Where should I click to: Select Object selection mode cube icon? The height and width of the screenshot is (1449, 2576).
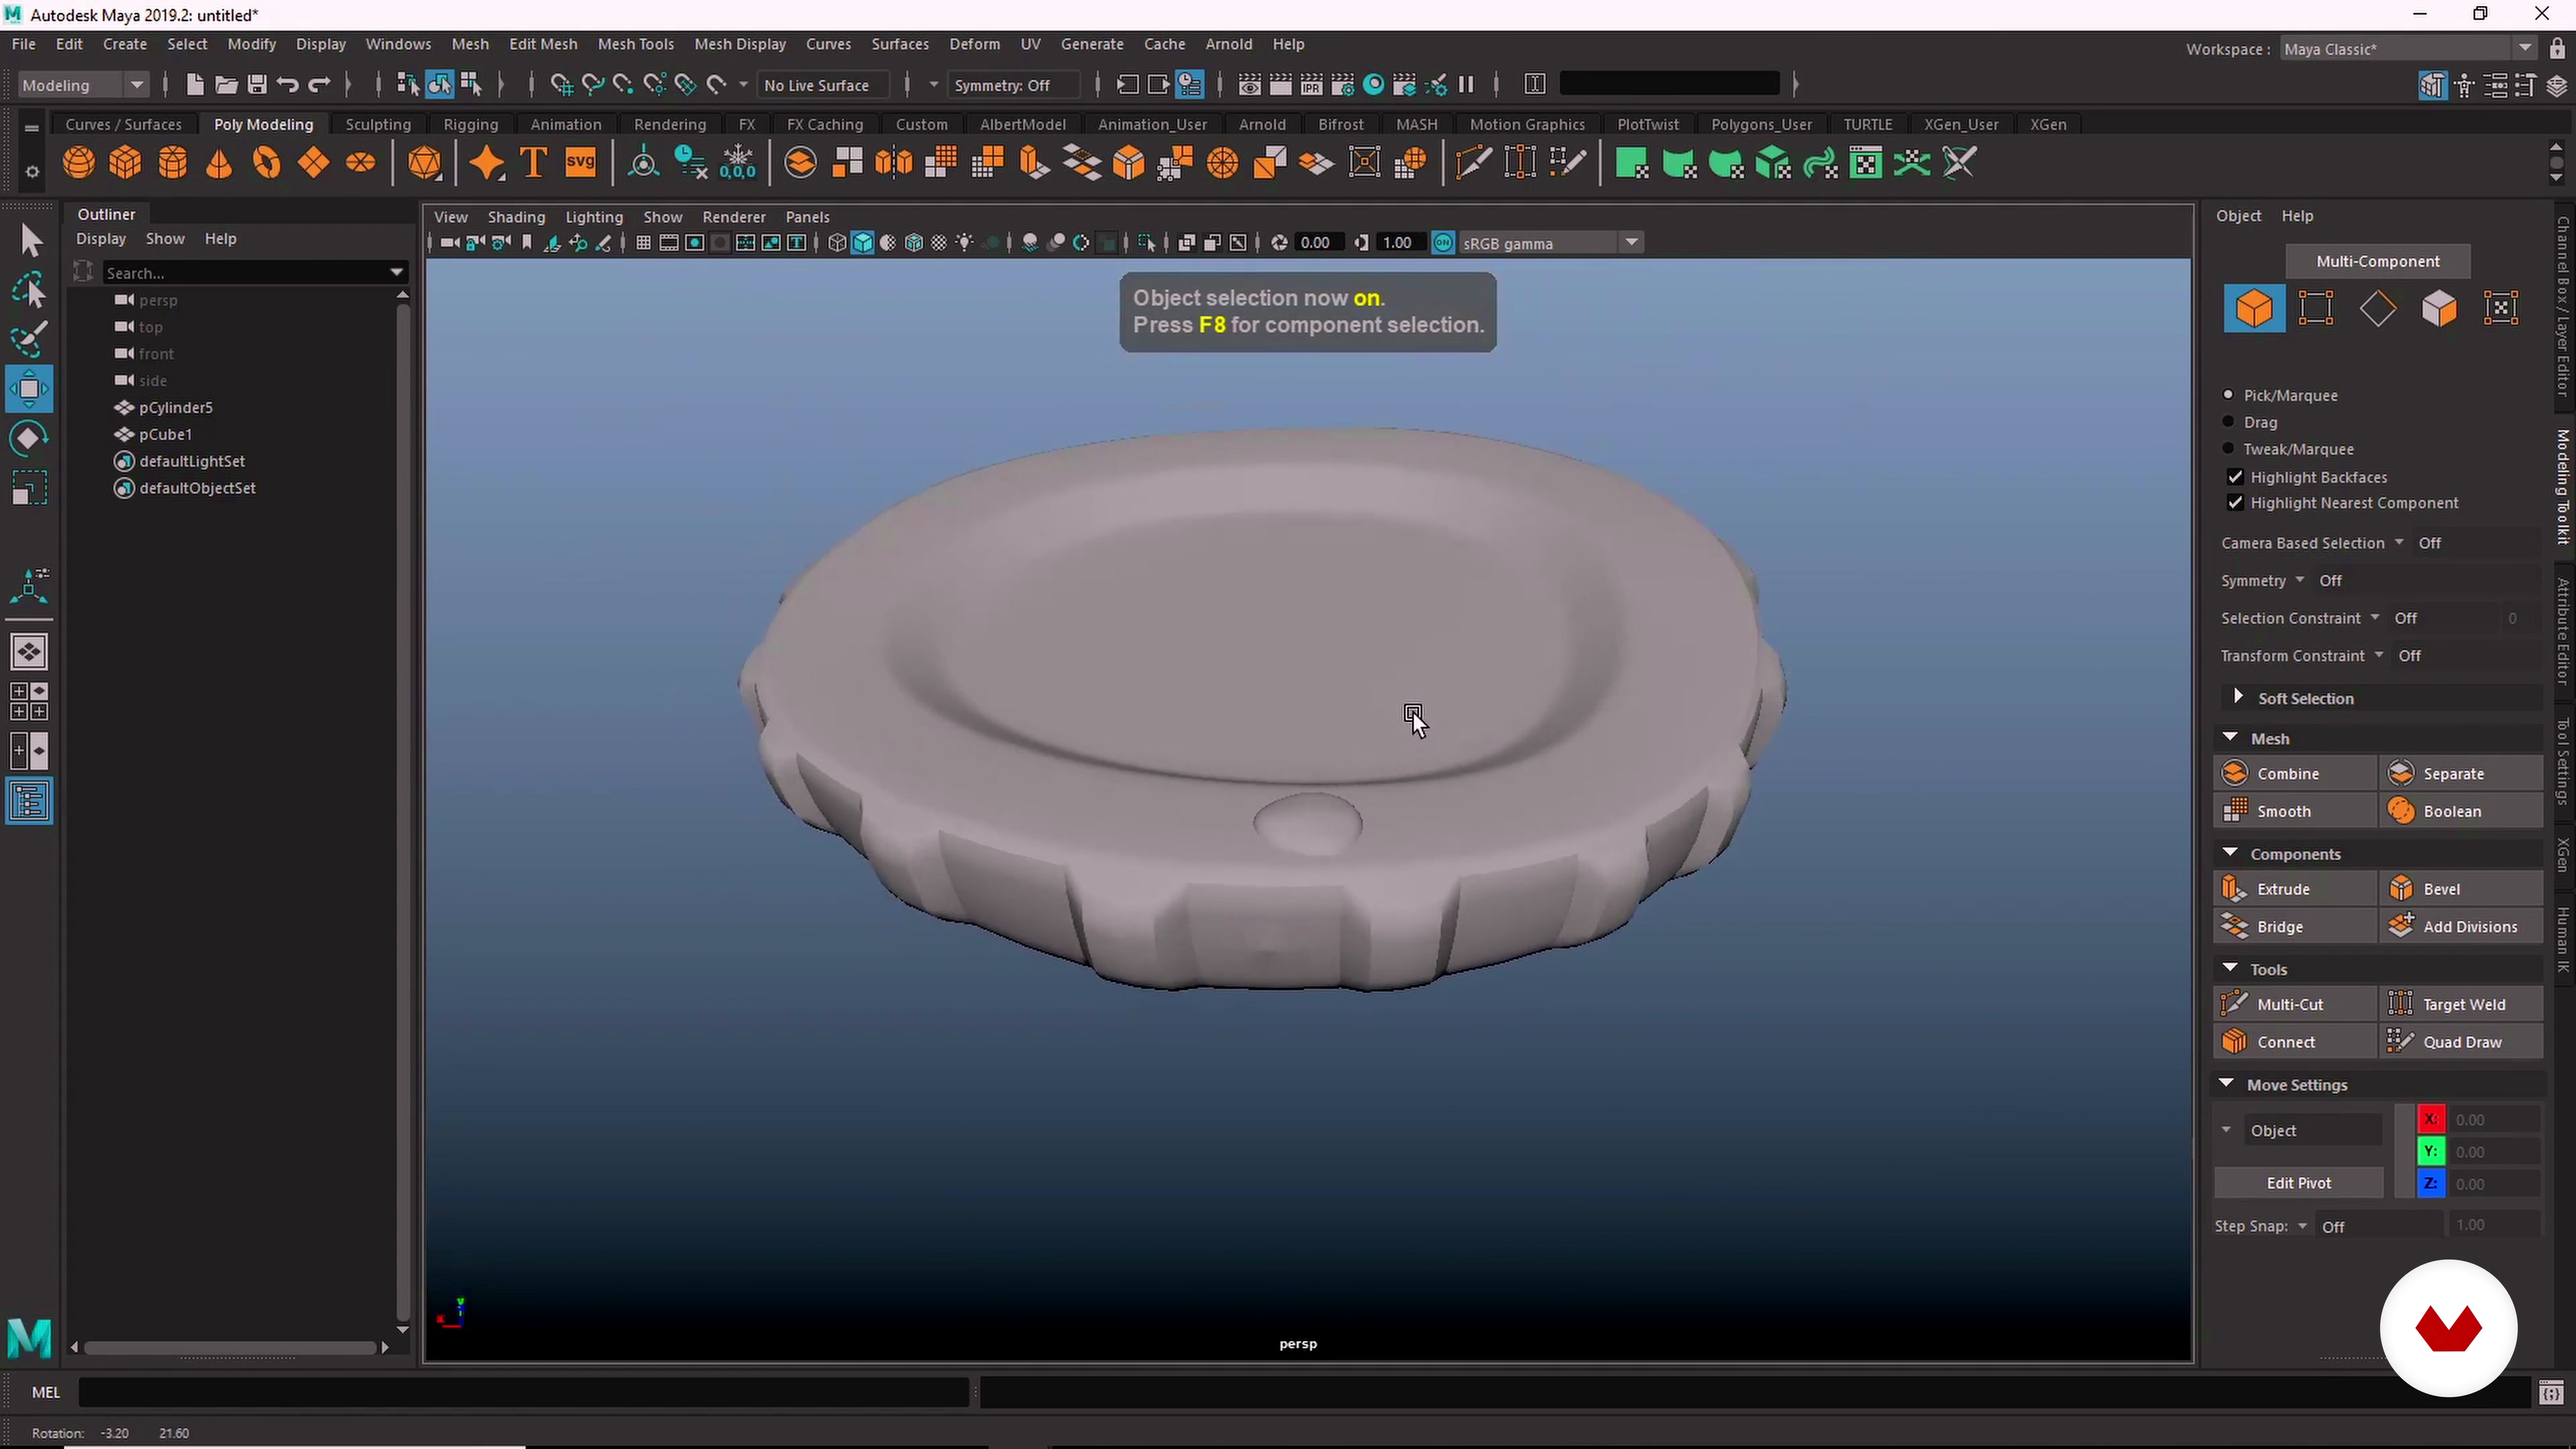(x=2254, y=308)
